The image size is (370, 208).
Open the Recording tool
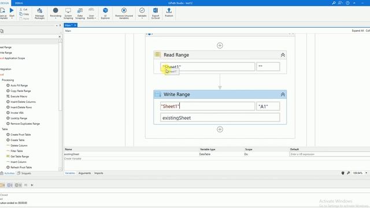(x=55, y=13)
